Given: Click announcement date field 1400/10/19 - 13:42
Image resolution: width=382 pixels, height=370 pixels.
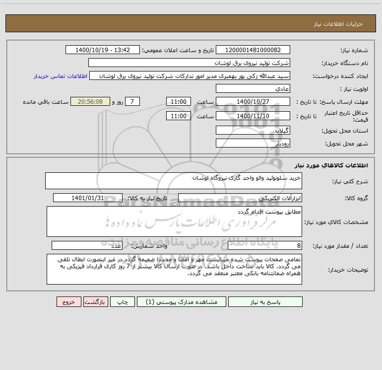Looking at the screenshot, I should (103, 50).
